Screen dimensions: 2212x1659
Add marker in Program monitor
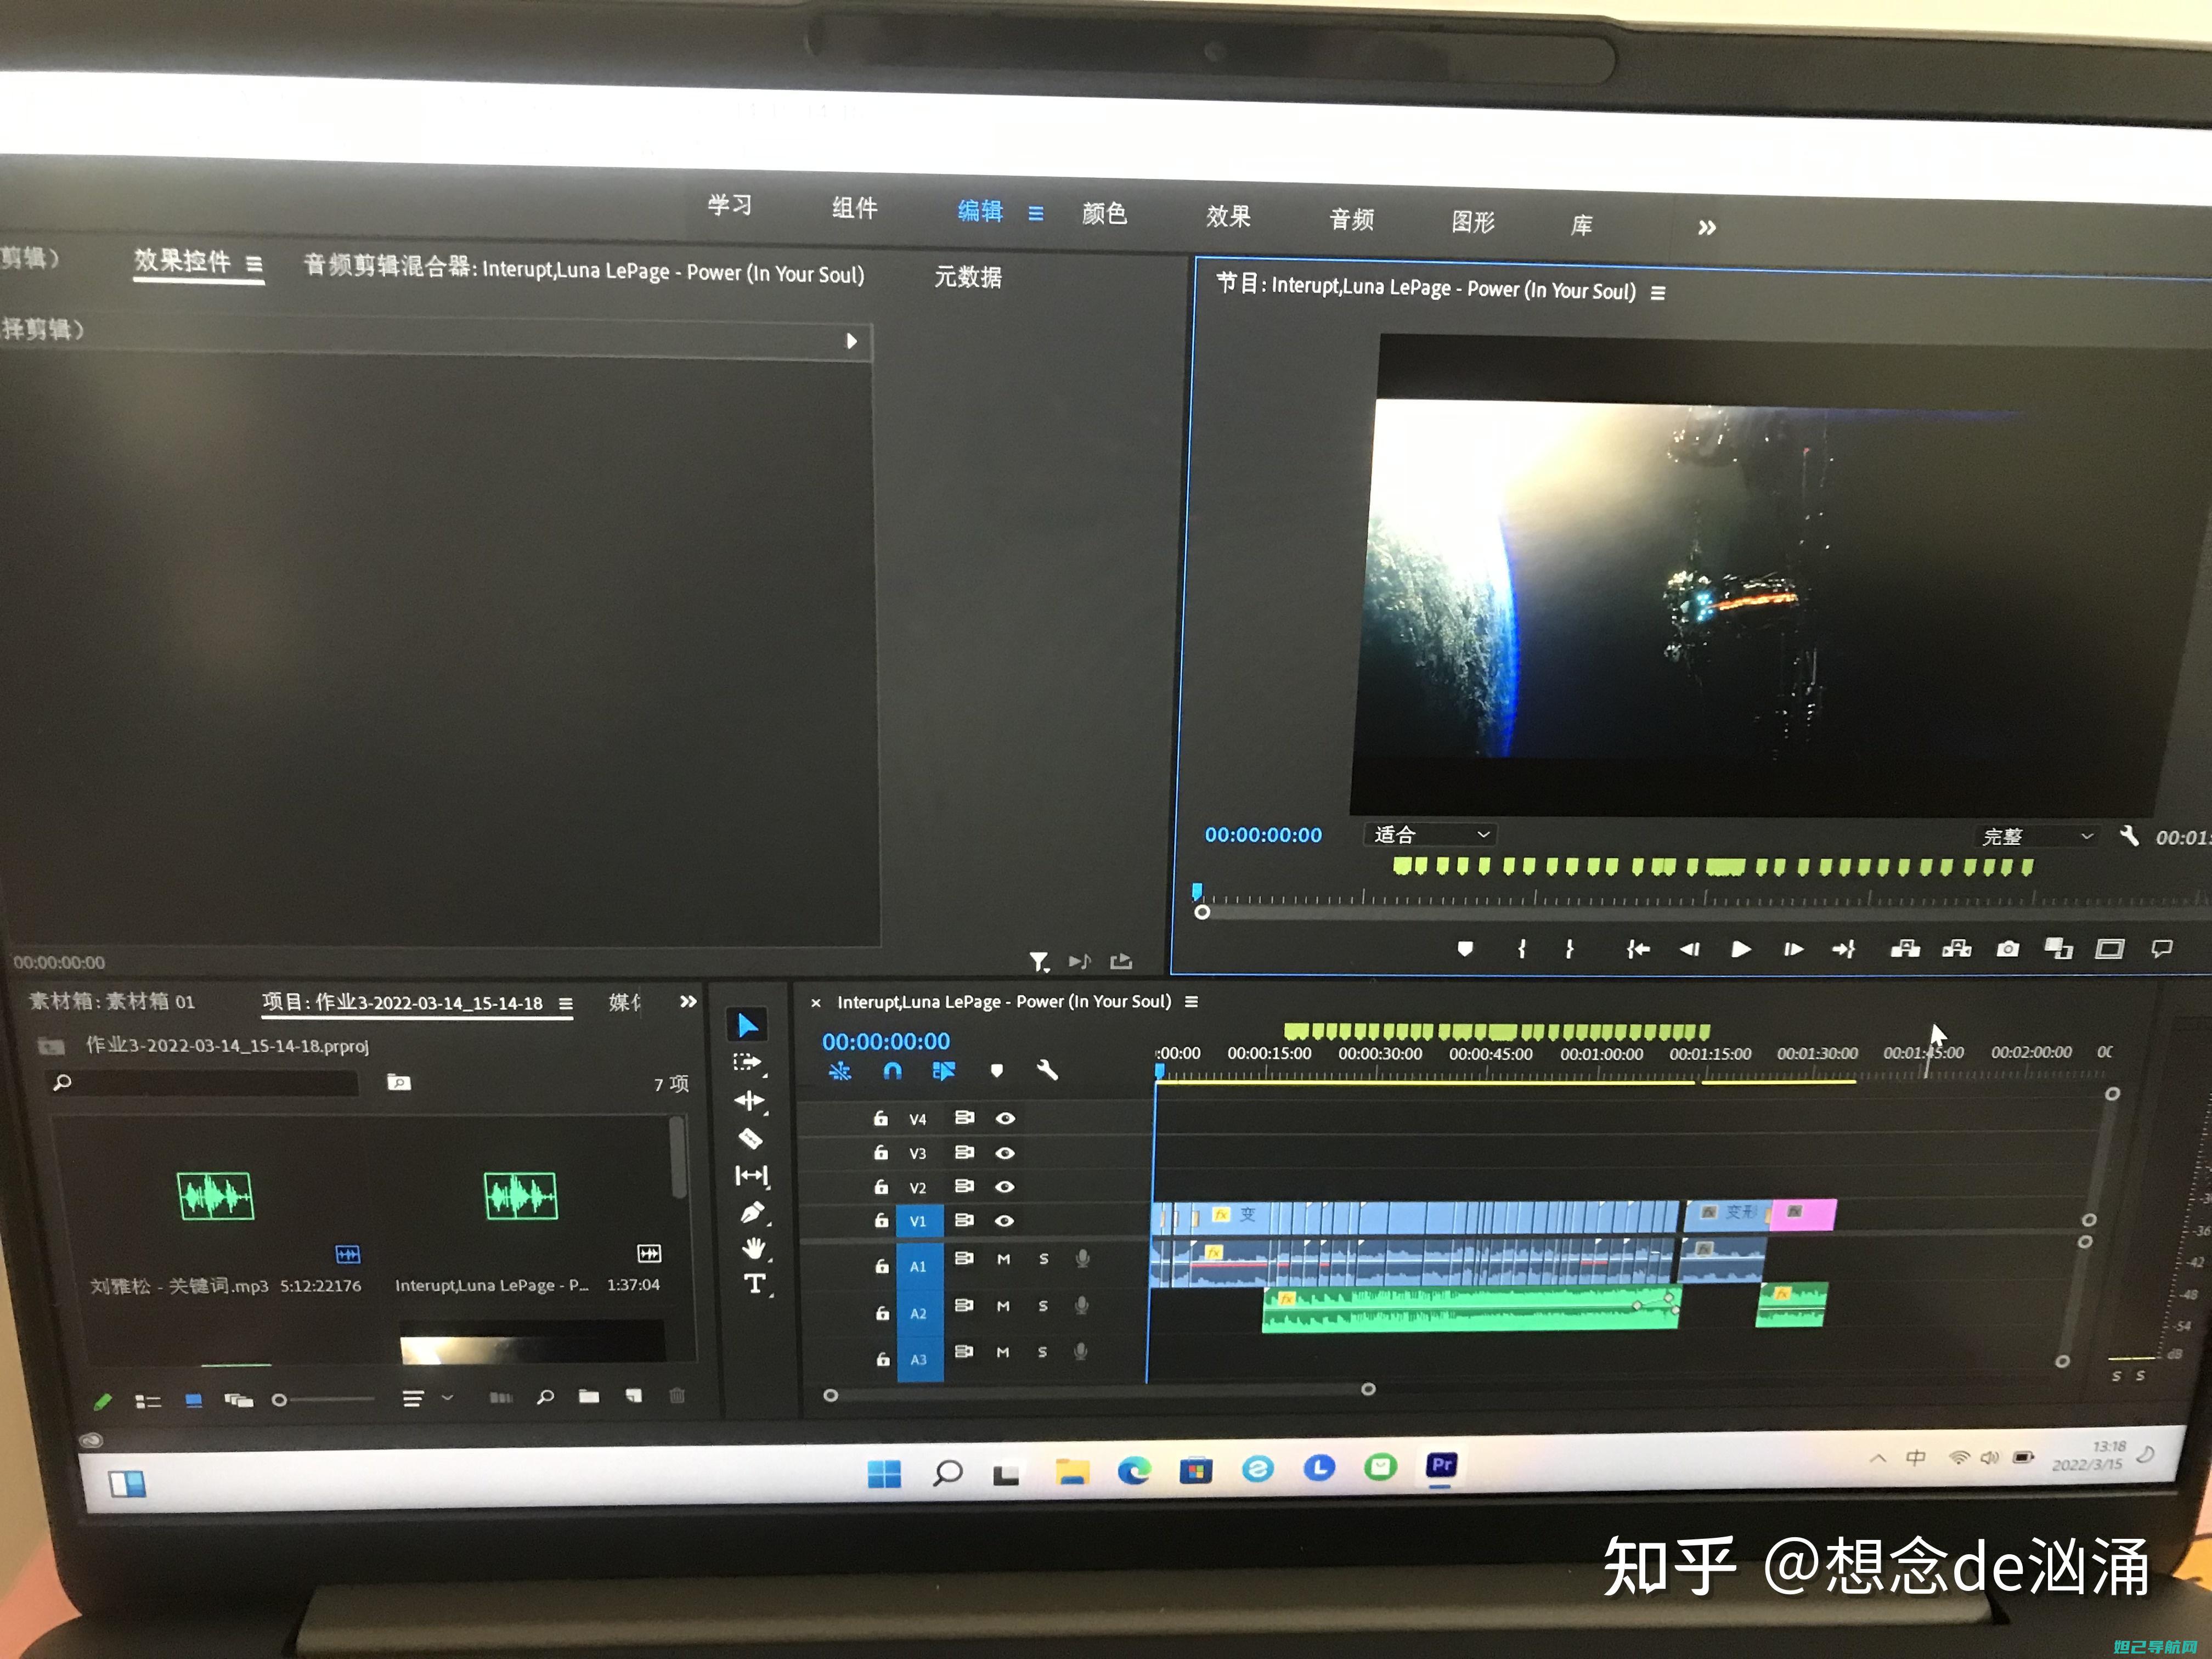[1465, 948]
